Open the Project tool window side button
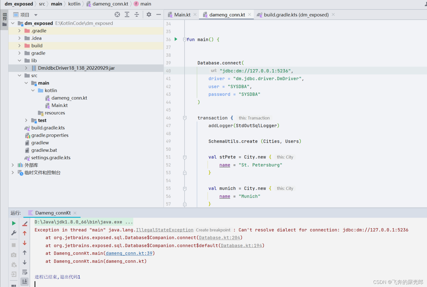 click(4, 20)
